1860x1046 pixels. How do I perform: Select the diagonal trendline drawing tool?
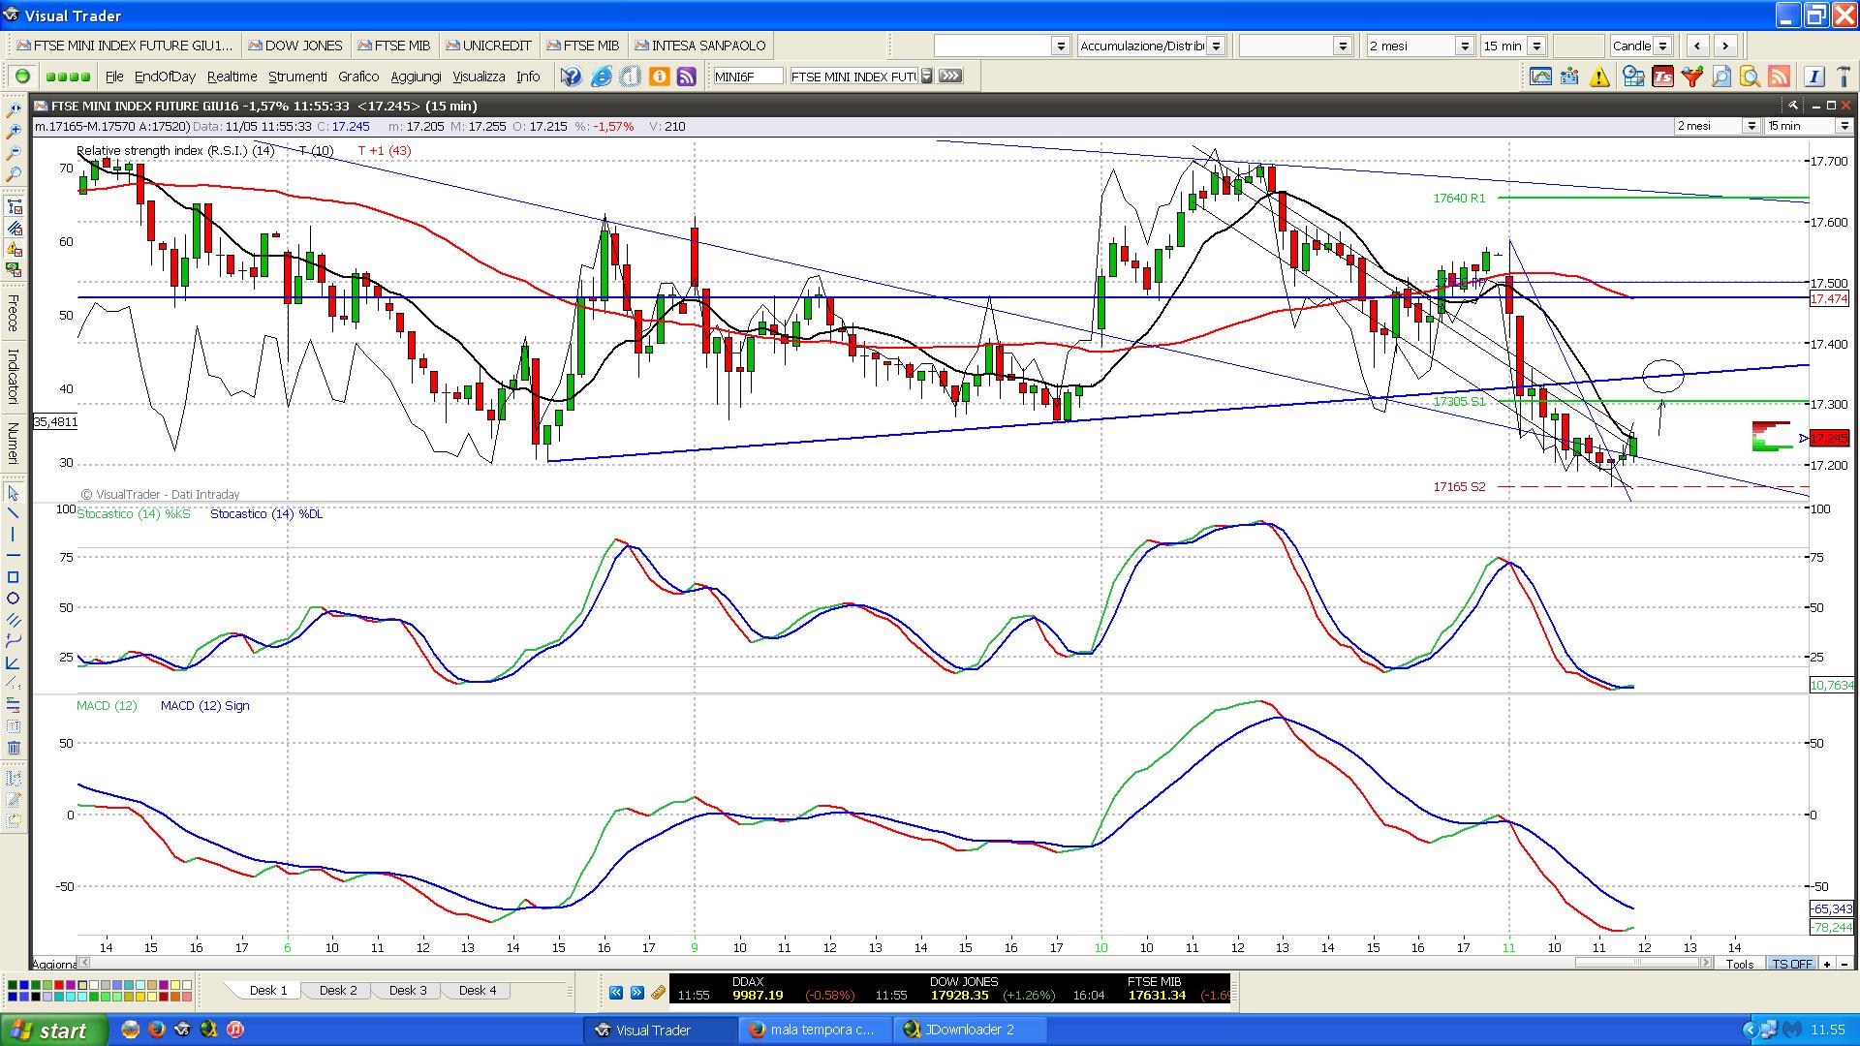(x=14, y=513)
